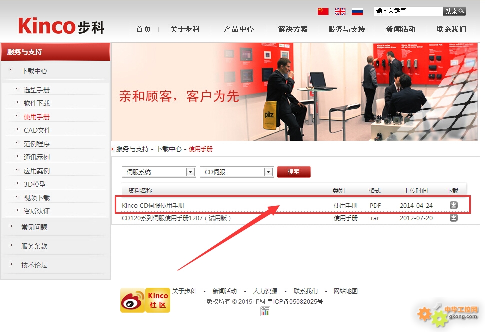This screenshot has width=485, height=332.
Task: Click the 搜索 button beside the keyword box
Action: (x=454, y=11)
